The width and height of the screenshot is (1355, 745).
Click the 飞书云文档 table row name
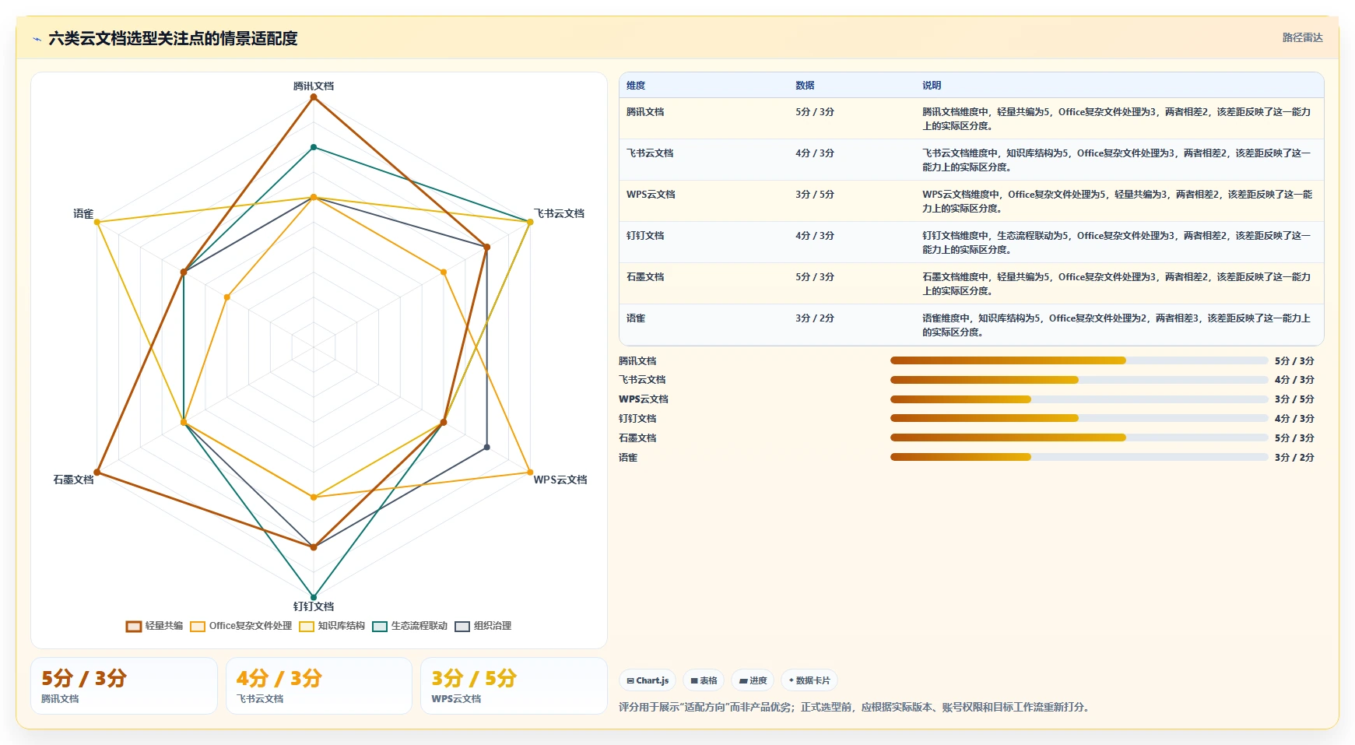(650, 153)
